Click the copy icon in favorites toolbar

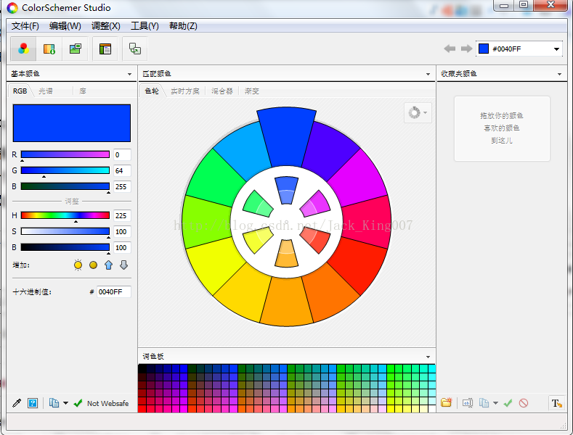click(x=484, y=403)
